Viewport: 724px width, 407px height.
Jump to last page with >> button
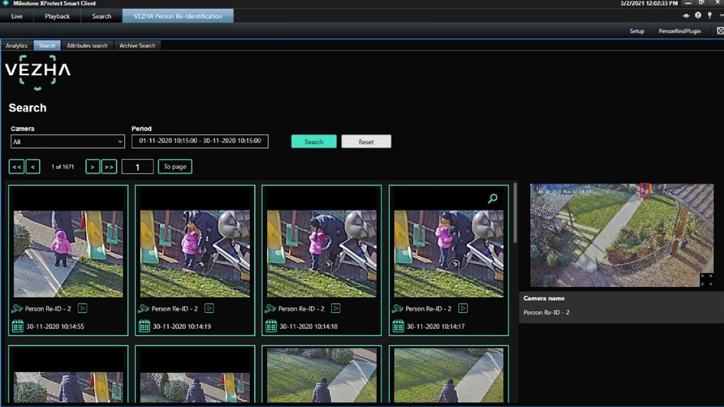[x=109, y=167]
